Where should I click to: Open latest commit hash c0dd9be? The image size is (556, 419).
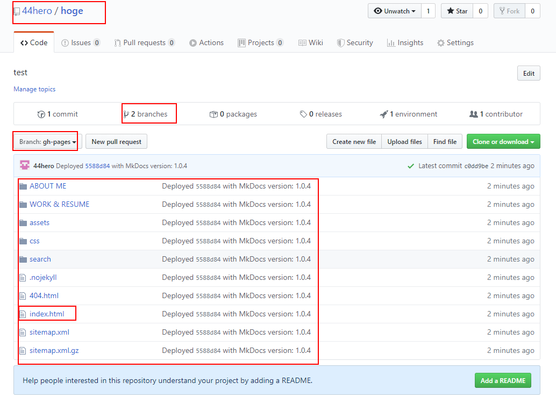(476, 166)
